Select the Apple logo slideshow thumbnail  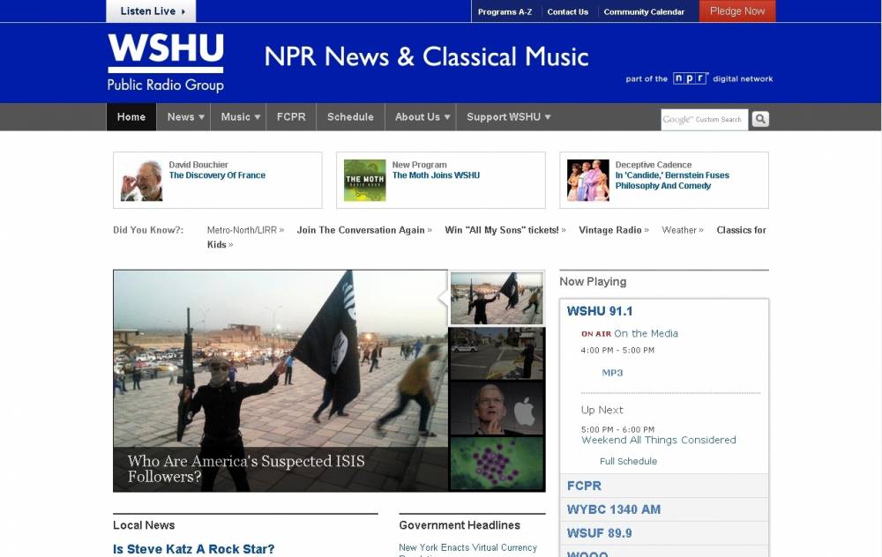coord(497,408)
